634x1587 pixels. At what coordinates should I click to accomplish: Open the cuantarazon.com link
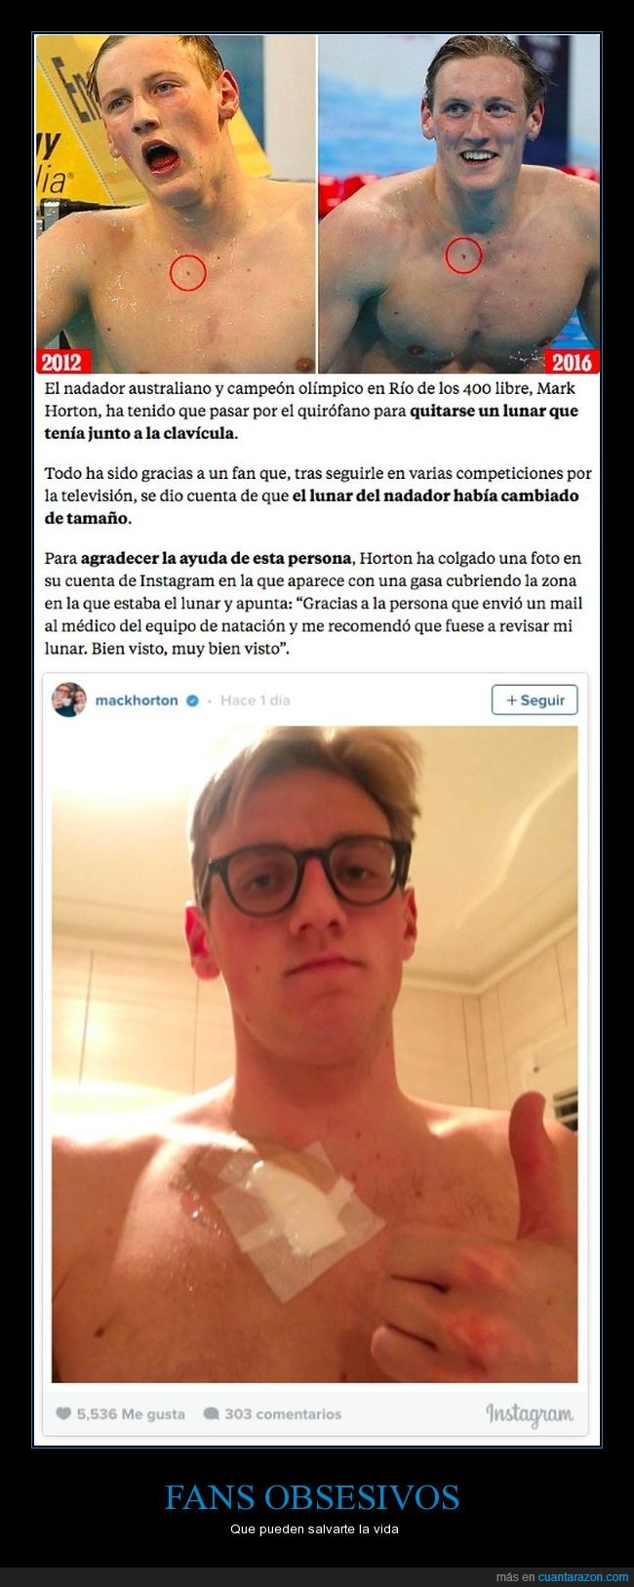coord(583,1576)
